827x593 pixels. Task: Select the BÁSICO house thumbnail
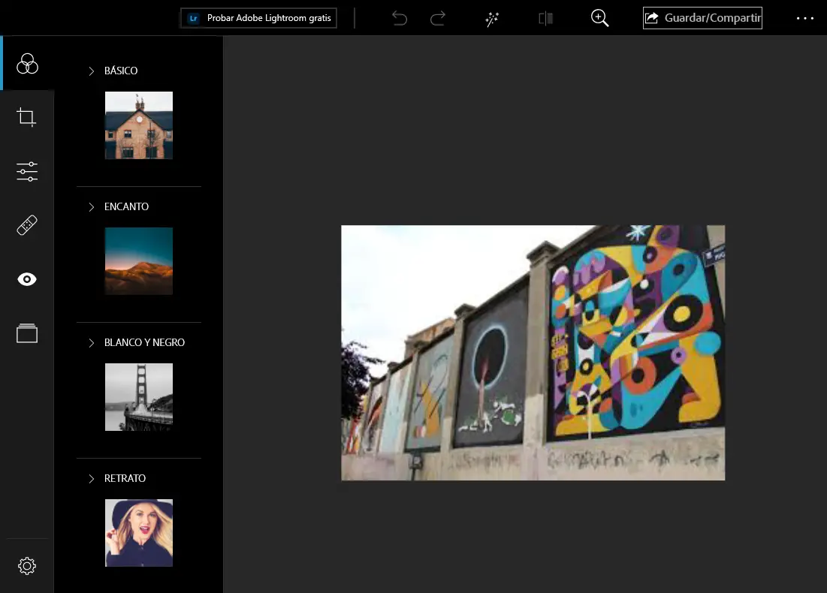139,125
